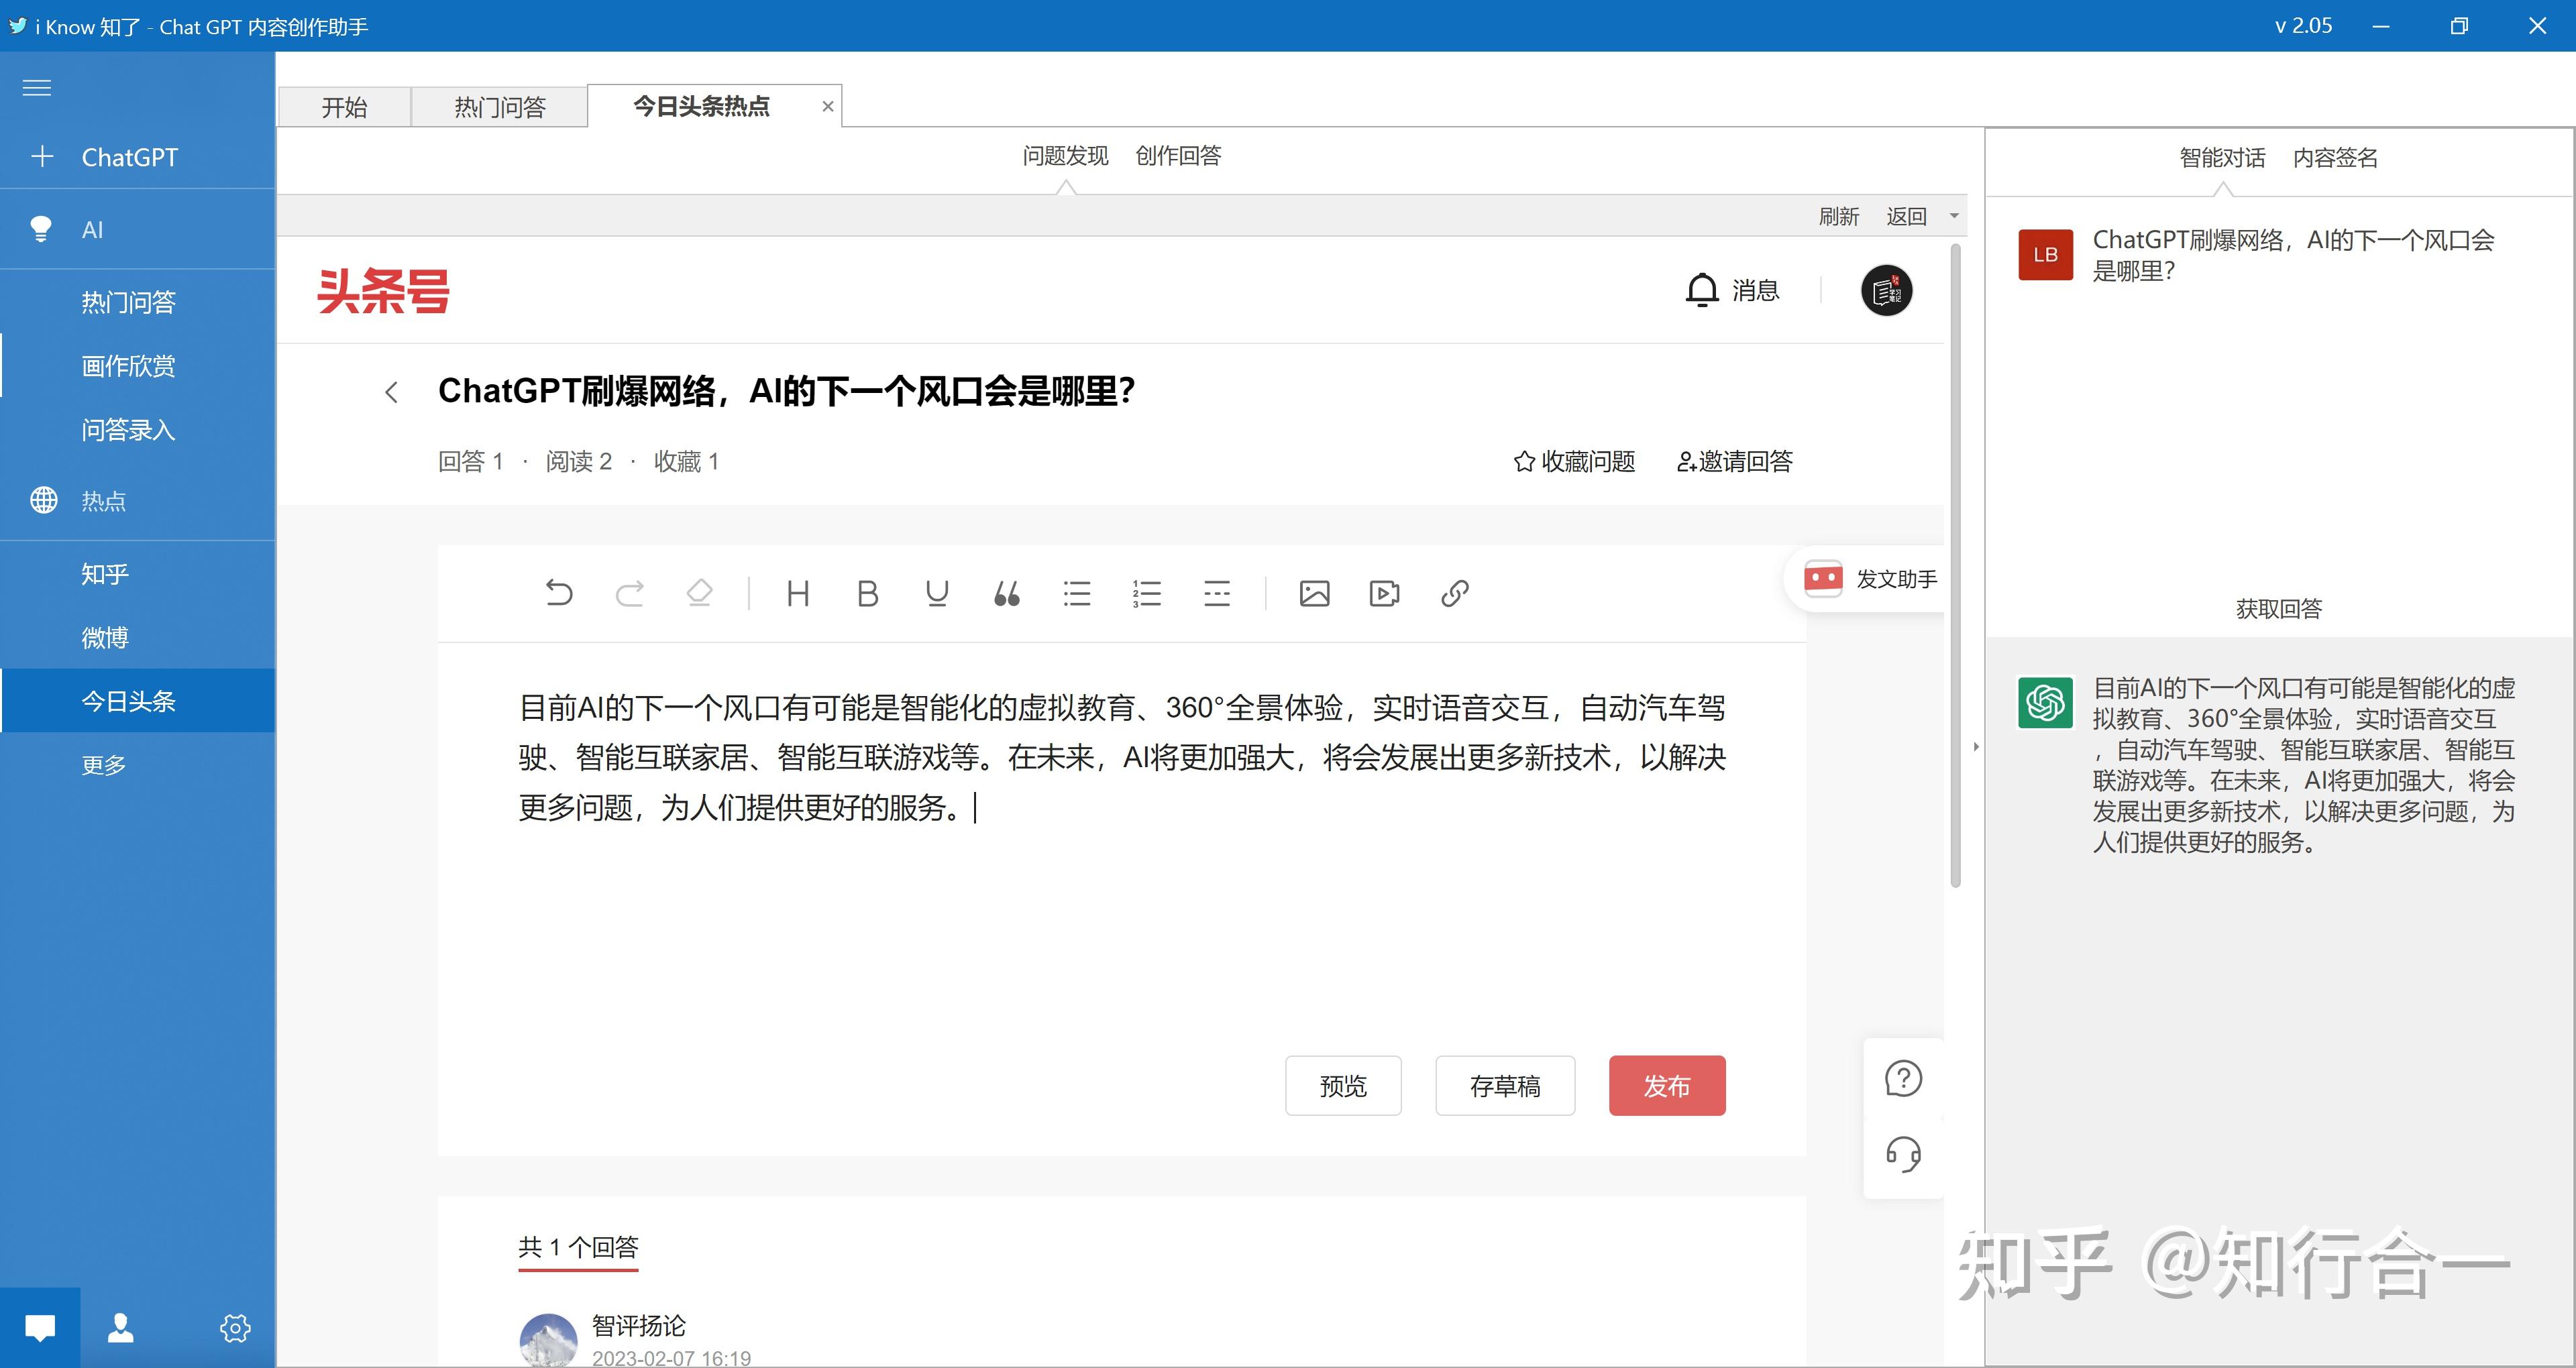Apply heading format with H icon
The image size is (2576, 1368).
pos(798,593)
